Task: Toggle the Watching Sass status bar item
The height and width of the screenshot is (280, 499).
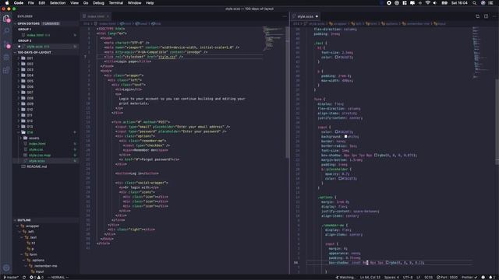Action: [345, 278]
